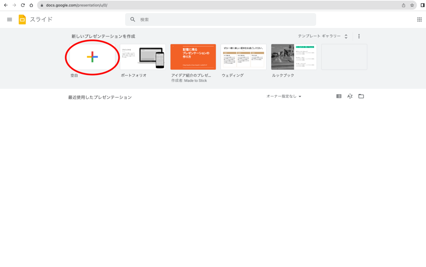Click the 新しいプレゼンテーションを作成 heading

pyautogui.click(x=103, y=36)
